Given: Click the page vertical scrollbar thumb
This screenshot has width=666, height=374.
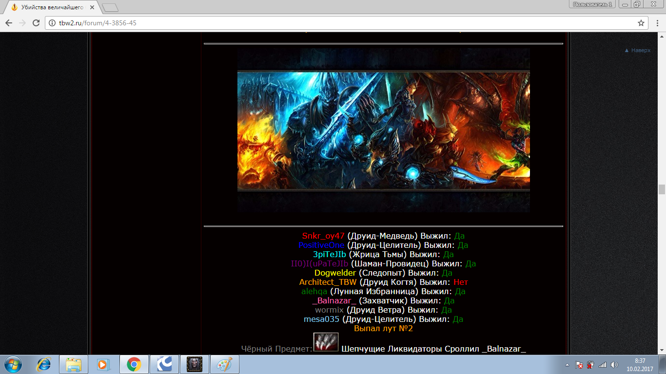Looking at the screenshot, I should [662, 190].
